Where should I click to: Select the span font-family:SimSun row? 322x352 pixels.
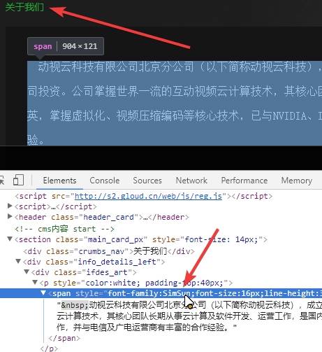161,293
